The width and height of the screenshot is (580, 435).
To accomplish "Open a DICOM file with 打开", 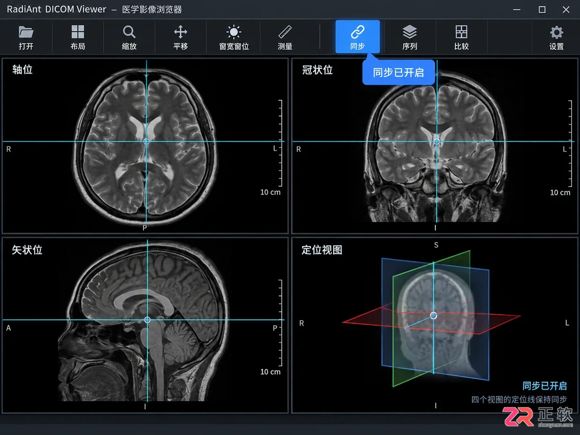I will click(x=26, y=37).
